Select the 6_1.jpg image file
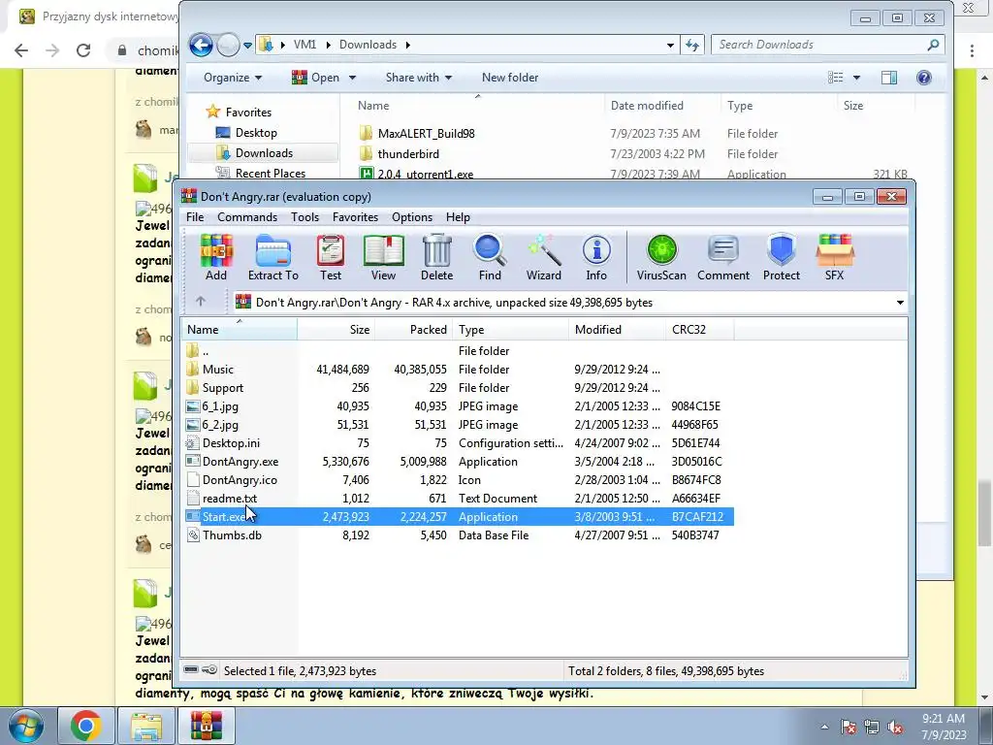This screenshot has height=745, width=993. tap(460, 406)
